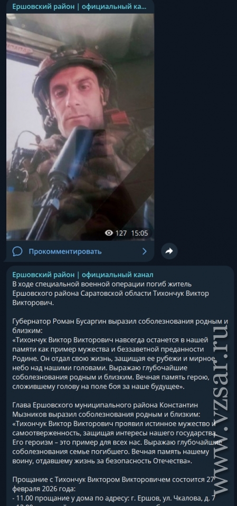Click the speech bubble comment icon
Viewport: 237px width, 506px height.
point(17,251)
